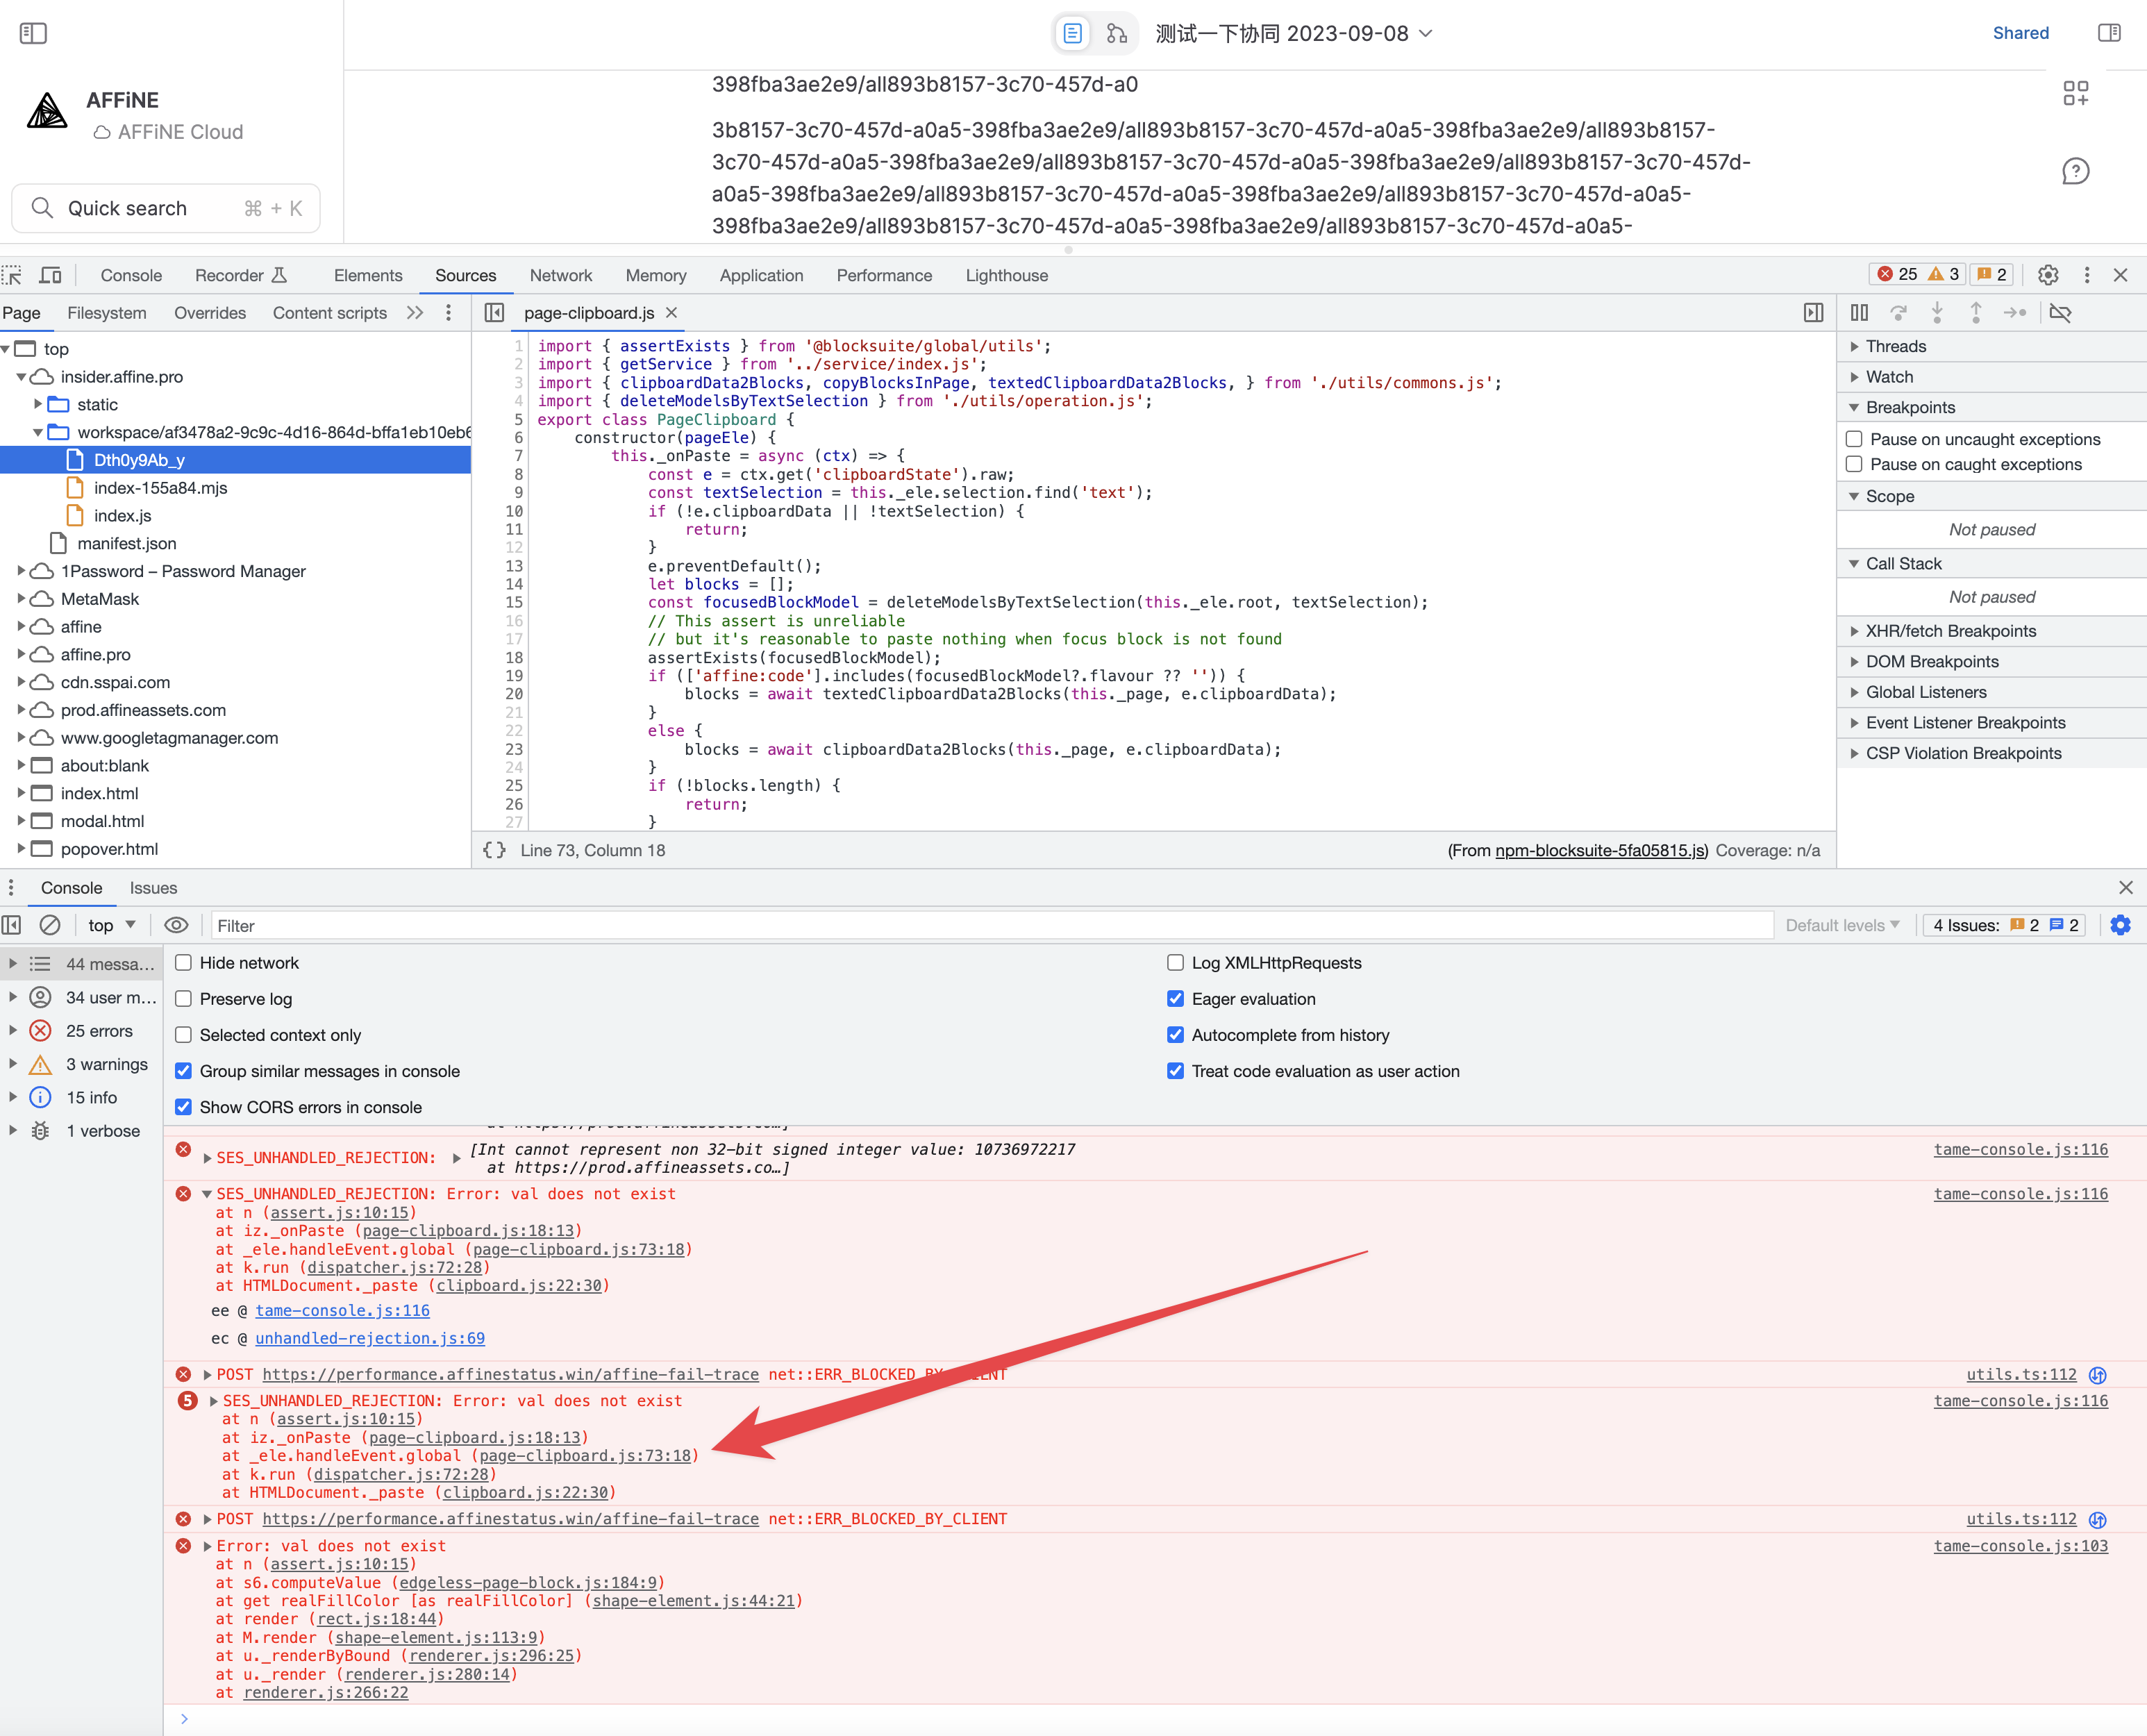Pause script execution in the debugger
2147x1736 pixels.
[x=1860, y=312]
